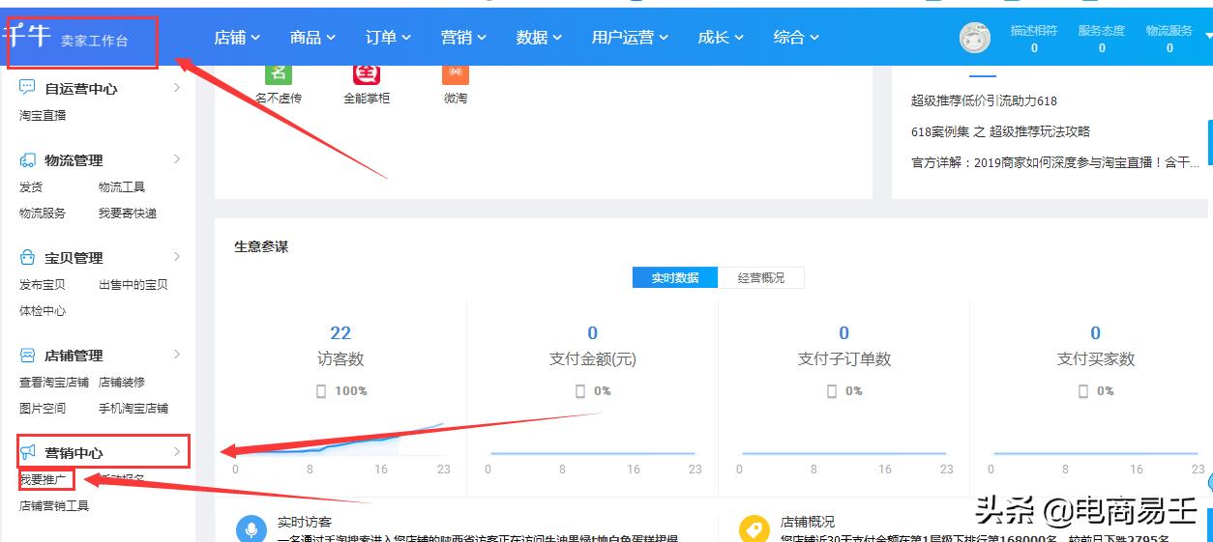Open the 订单 dropdown menu
This screenshot has height=542, width=1213.
point(388,37)
